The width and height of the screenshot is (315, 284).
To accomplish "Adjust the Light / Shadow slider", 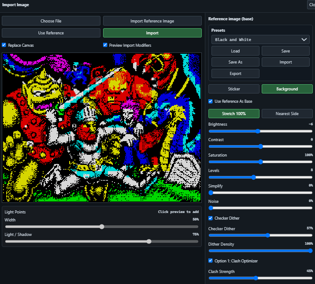I will click(102, 241).
